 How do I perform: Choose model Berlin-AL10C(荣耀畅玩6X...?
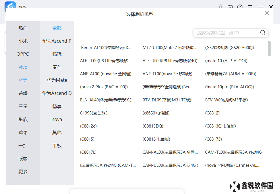point(106,48)
